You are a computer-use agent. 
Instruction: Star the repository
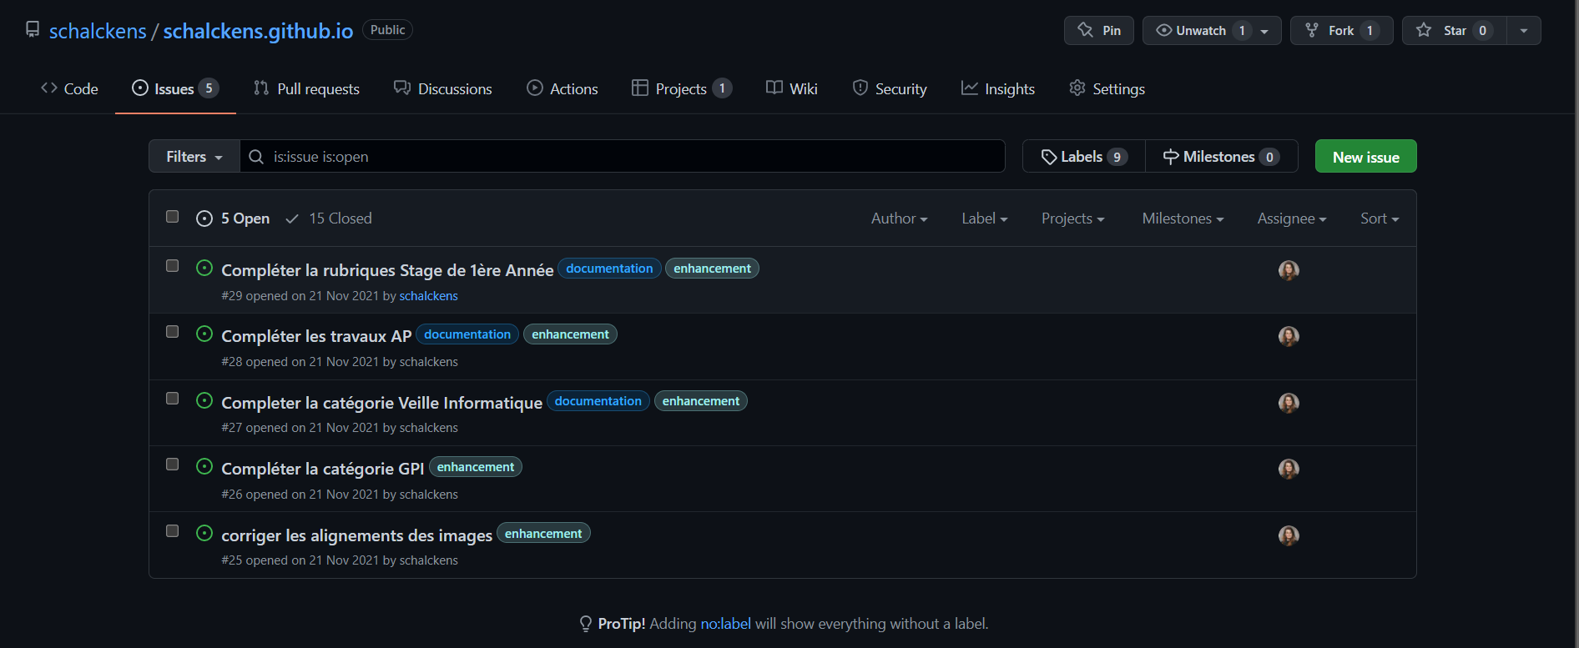tap(1455, 31)
